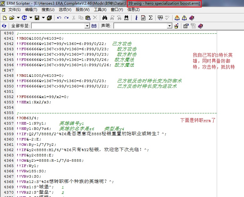Click the Redo arrow icon
244x197 pixels.
click(x=66, y=18)
